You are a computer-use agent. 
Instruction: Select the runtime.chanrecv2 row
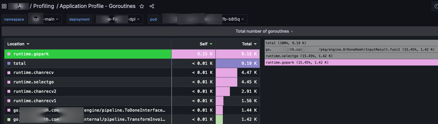click(x=132, y=92)
